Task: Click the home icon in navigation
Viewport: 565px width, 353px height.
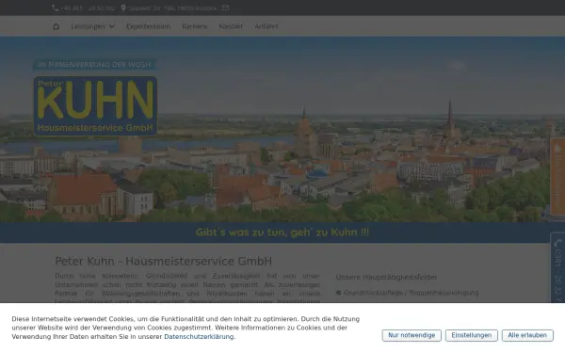Action: click(56, 26)
